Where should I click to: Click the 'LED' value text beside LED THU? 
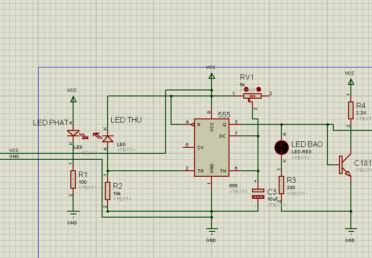121,144
